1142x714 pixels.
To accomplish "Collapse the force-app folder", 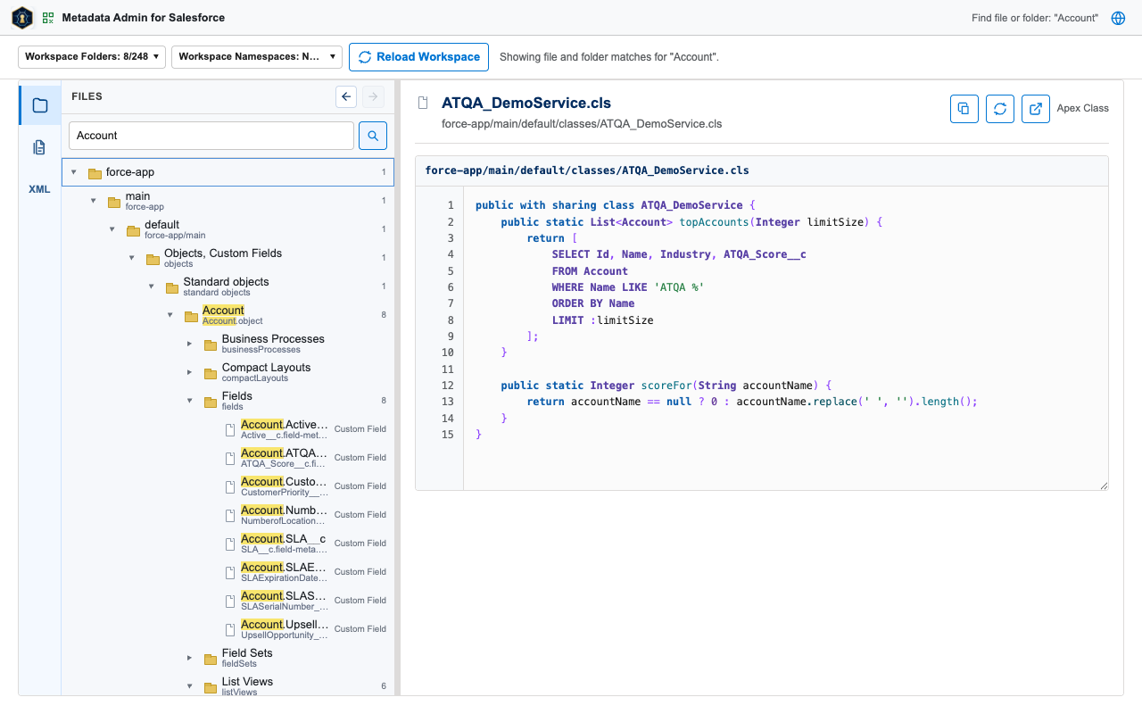I will click(74, 172).
